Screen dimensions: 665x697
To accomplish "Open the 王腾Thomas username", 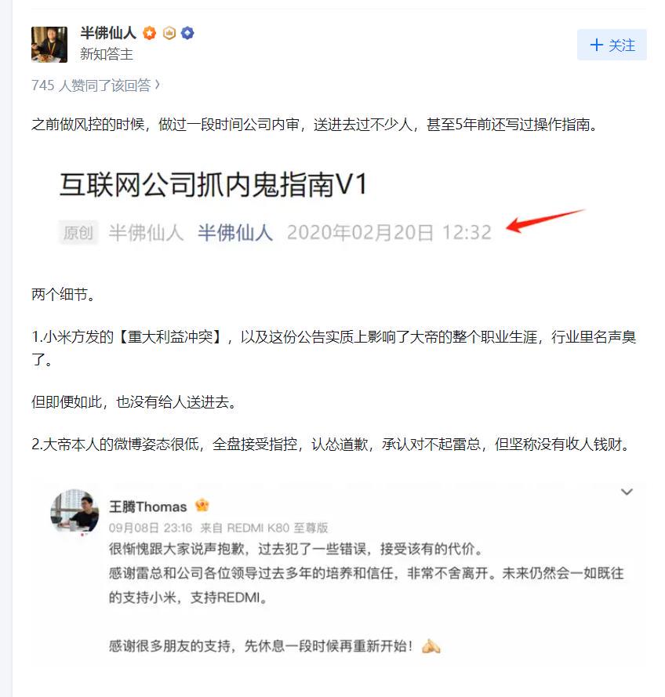I will (x=147, y=506).
